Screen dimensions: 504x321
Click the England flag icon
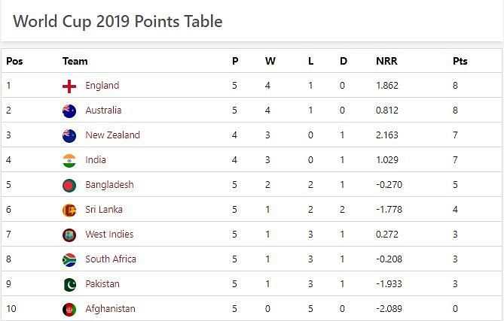(69, 86)
